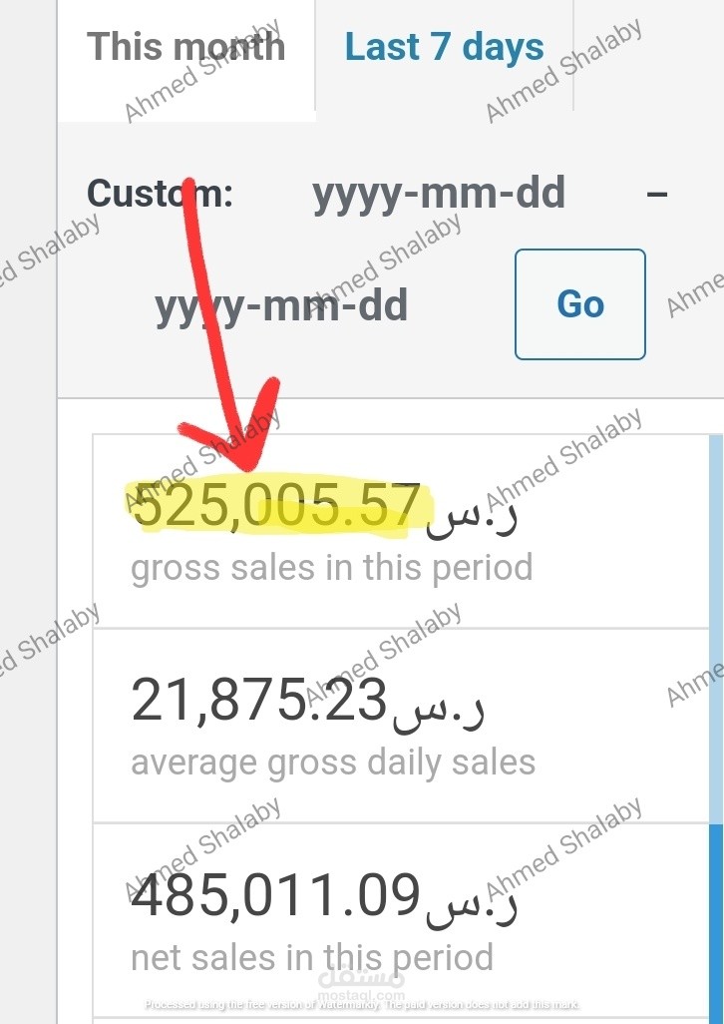The width and height of the screenshot is (724, 1024).
Task: Click currency symbol next to net sales amount
Action: [473, 902]
